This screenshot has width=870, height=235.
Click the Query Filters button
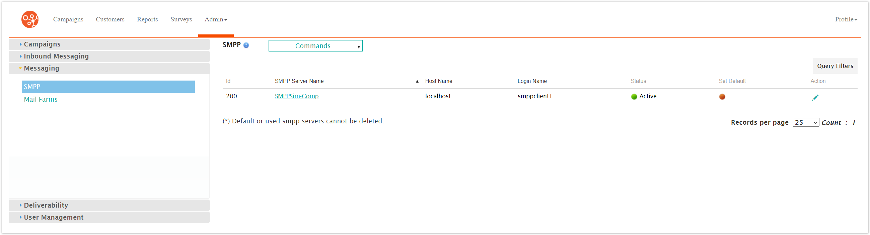point(835,66)
